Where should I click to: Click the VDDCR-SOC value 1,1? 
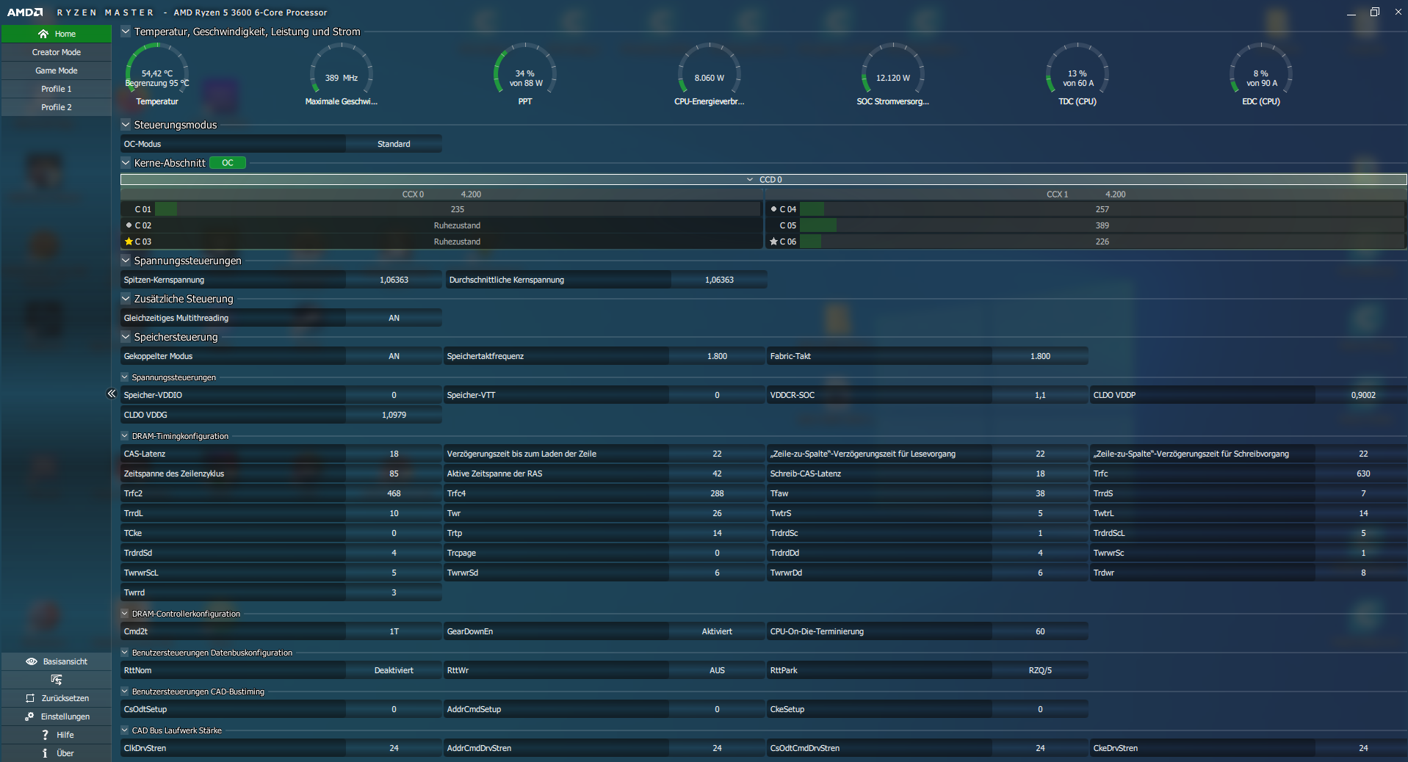click(1040, 395)
